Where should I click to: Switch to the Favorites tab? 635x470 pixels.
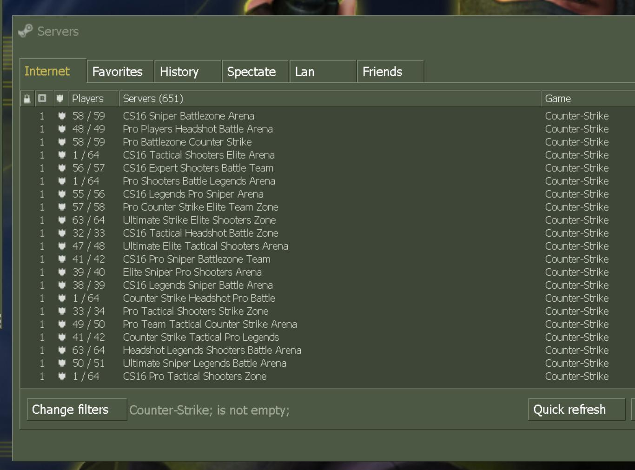[118, 72]
